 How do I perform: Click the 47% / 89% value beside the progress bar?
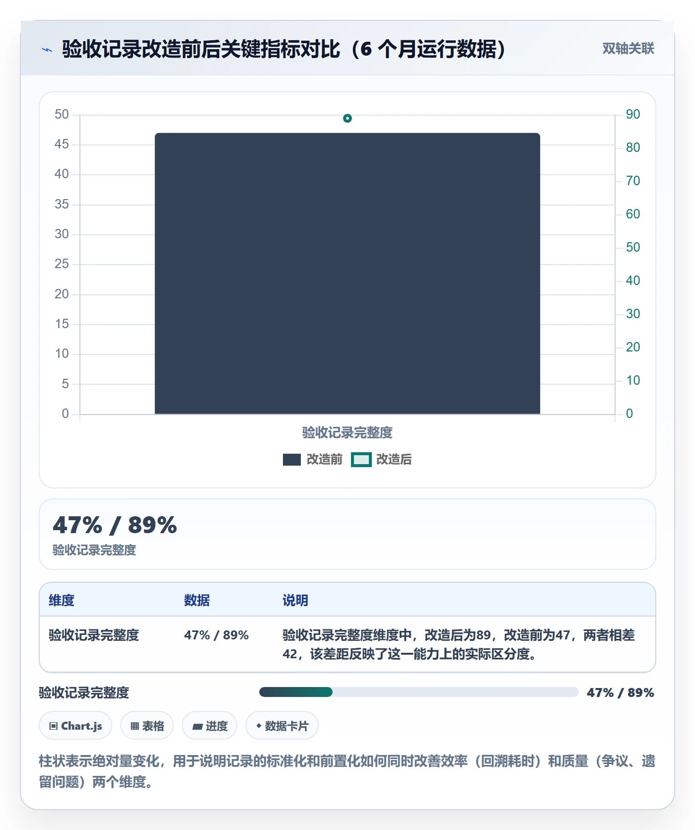point(621,692)
